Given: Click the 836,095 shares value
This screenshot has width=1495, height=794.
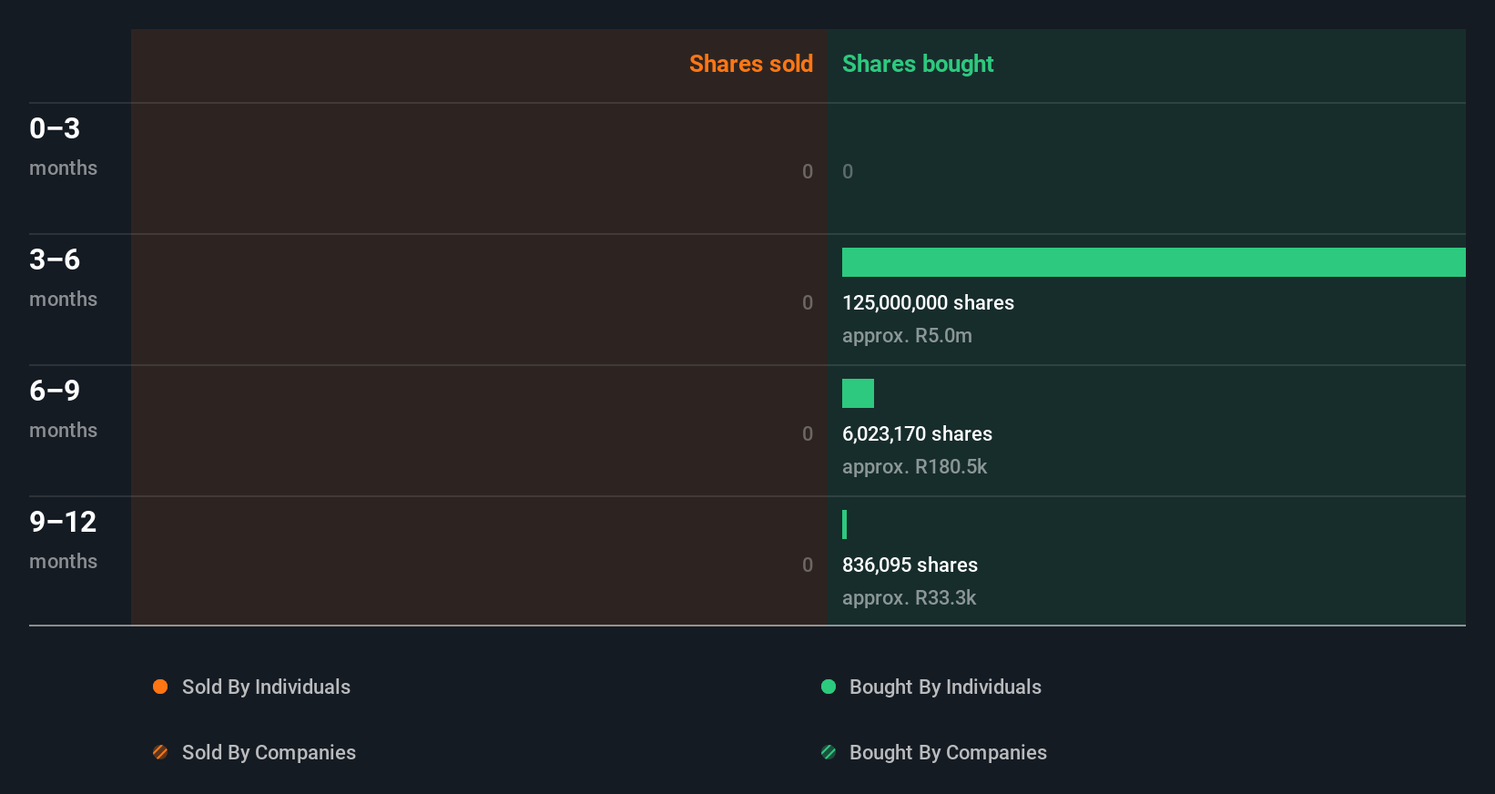Looking at the screenshot, I should point(910,565).
